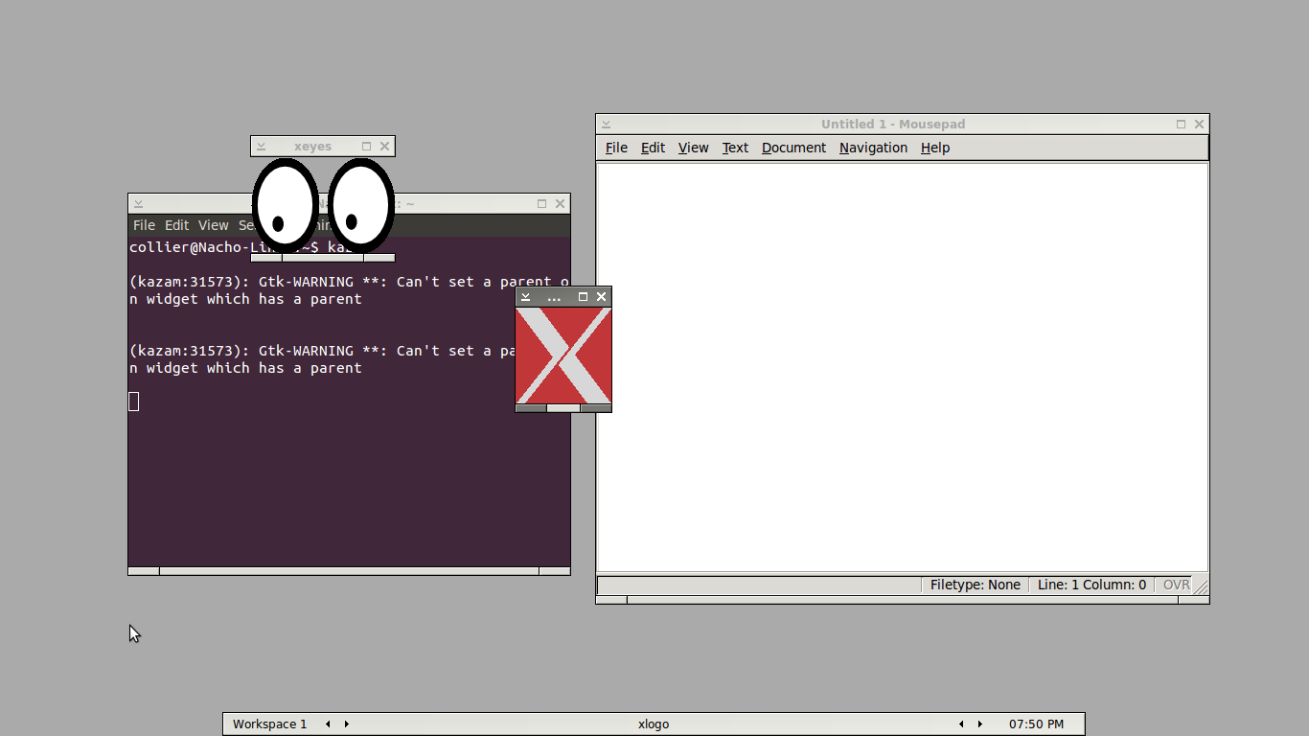Viewport: 1309px width, 736px height.
Task: Switch to previous workspace using left arrow
Action: click(328, 724)
